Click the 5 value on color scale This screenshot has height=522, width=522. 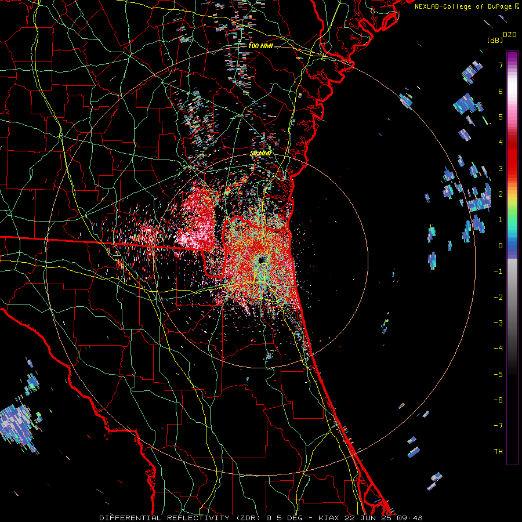[501, 117]
